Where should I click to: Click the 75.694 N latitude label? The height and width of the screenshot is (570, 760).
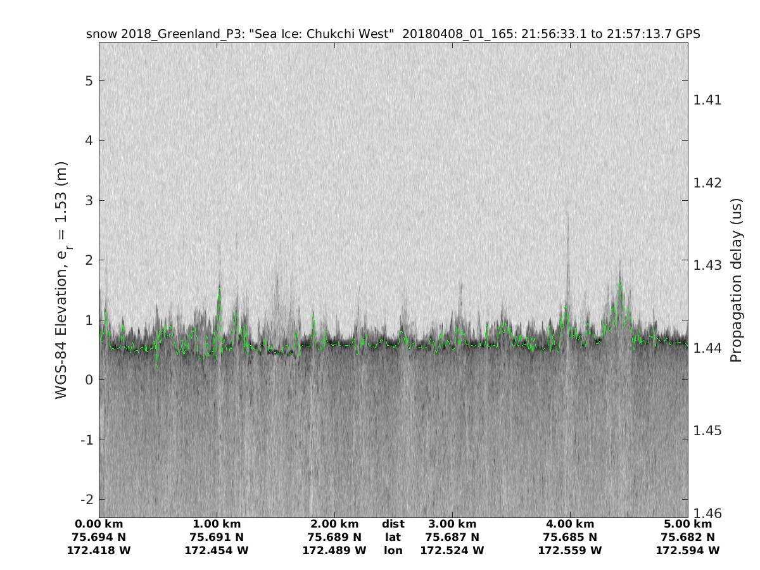[x=99, y=537]
